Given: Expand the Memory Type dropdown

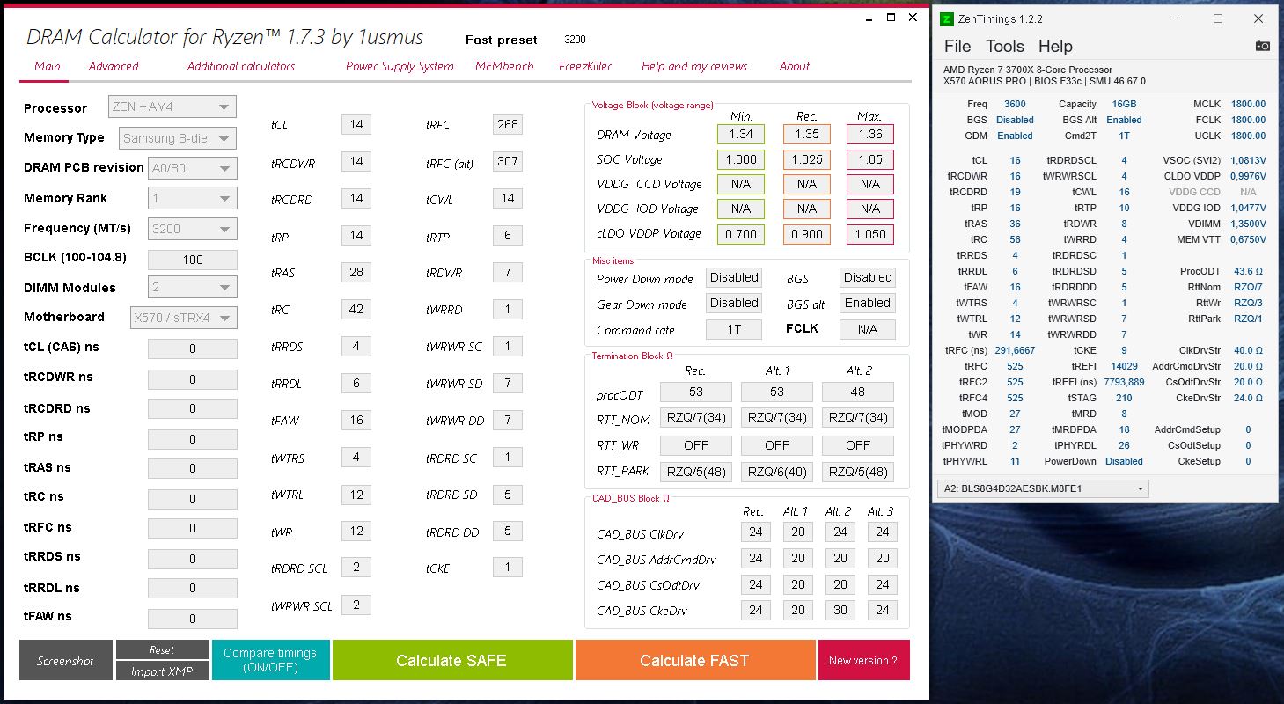Looking at the screenshot, I should [177, 138].
